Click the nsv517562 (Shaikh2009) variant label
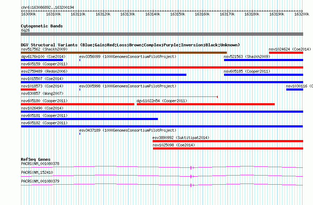 point(44,49)
